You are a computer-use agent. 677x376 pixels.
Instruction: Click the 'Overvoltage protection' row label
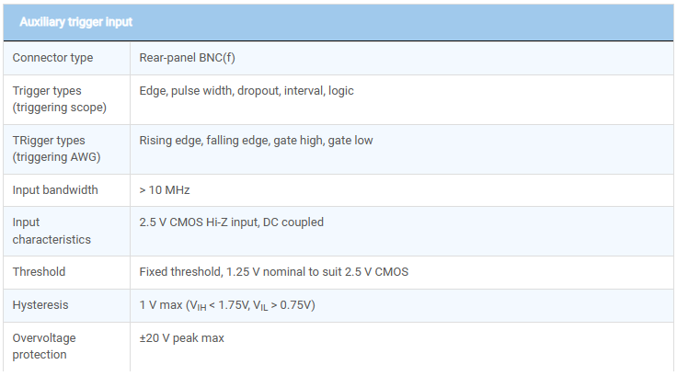(x=45, y=346)
